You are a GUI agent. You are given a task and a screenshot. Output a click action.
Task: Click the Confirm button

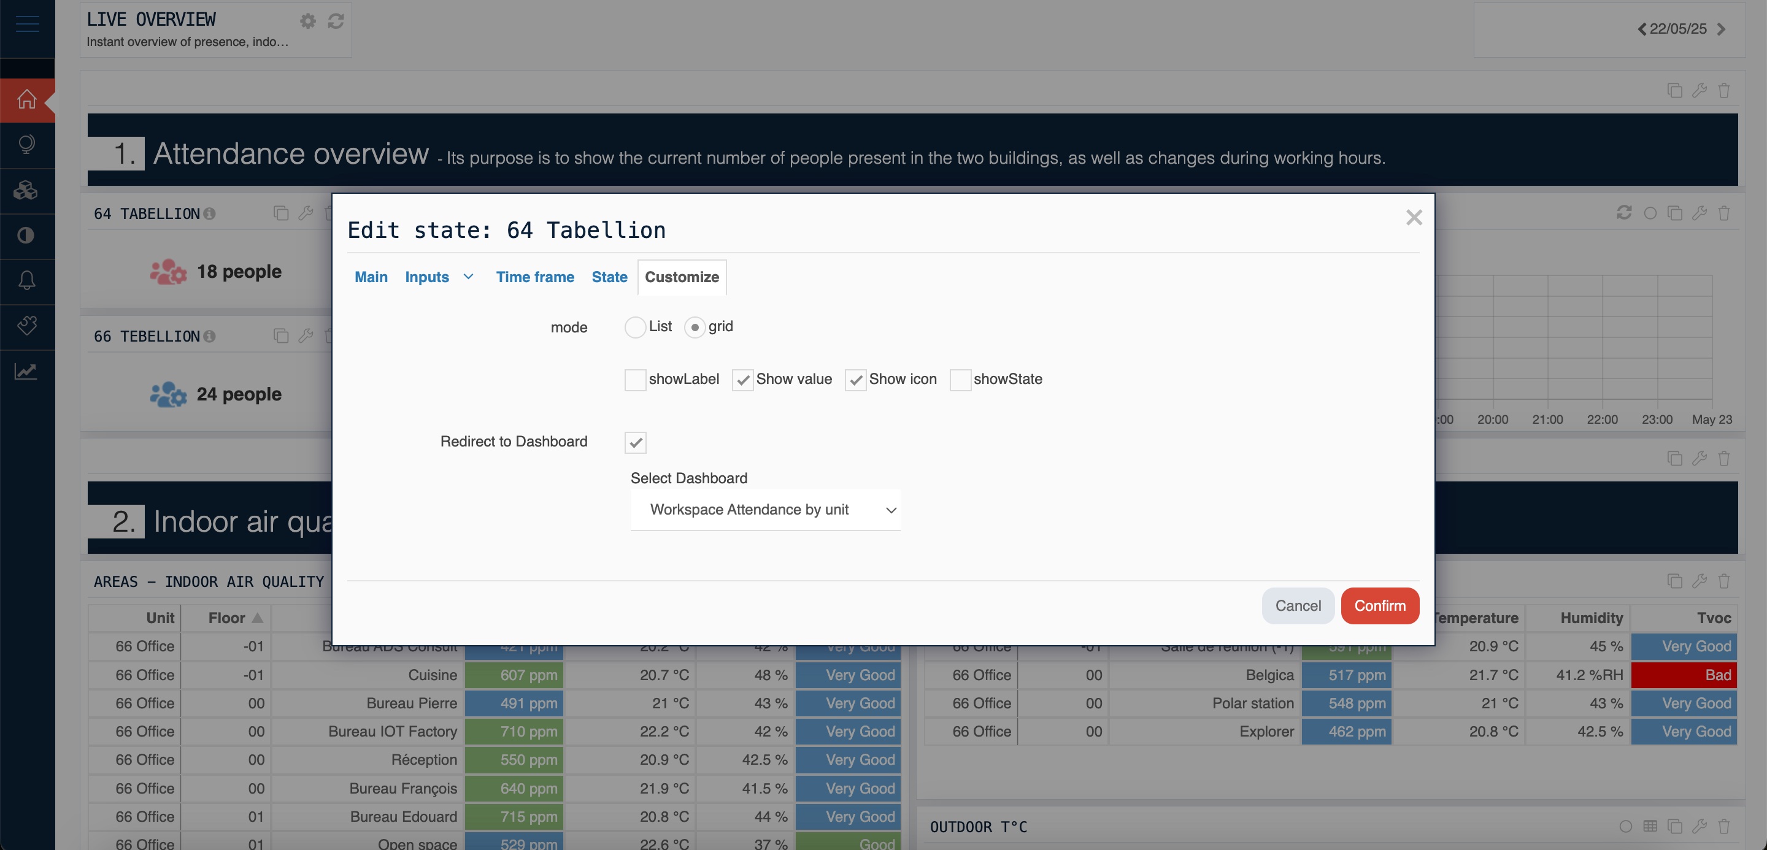click(x=1379, y=605)
